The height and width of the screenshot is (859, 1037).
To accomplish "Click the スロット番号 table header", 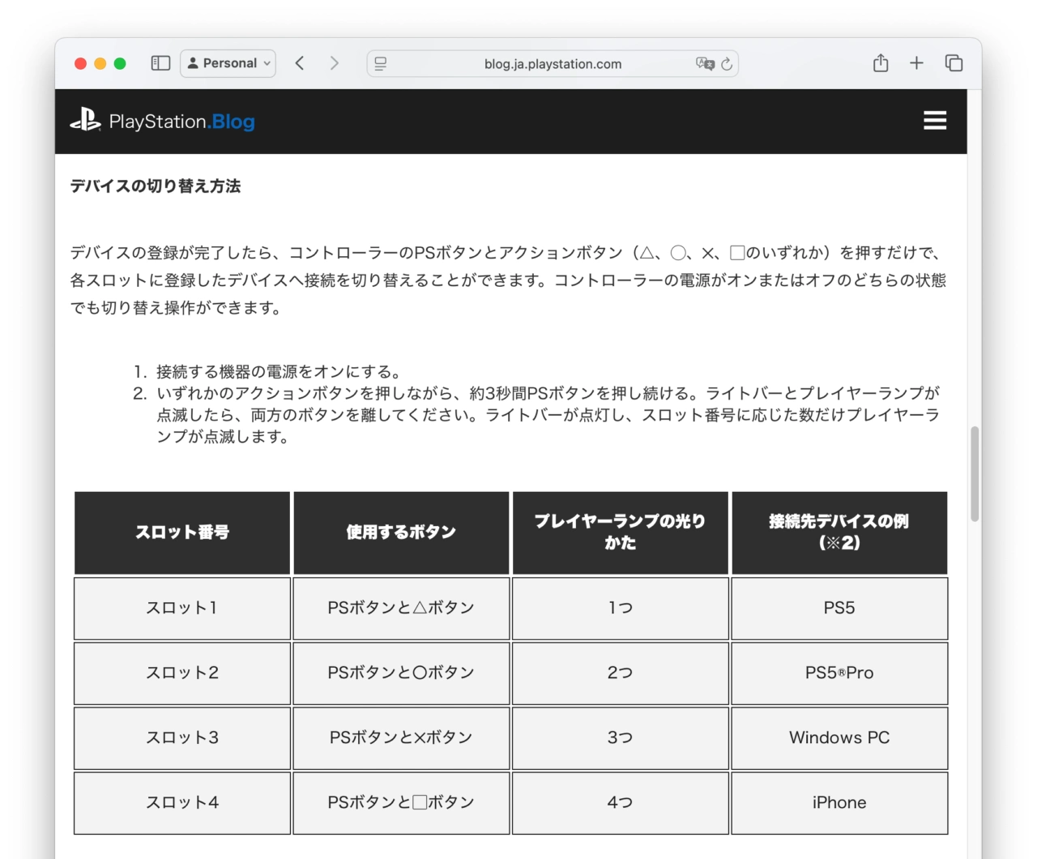I will (182, 532).
